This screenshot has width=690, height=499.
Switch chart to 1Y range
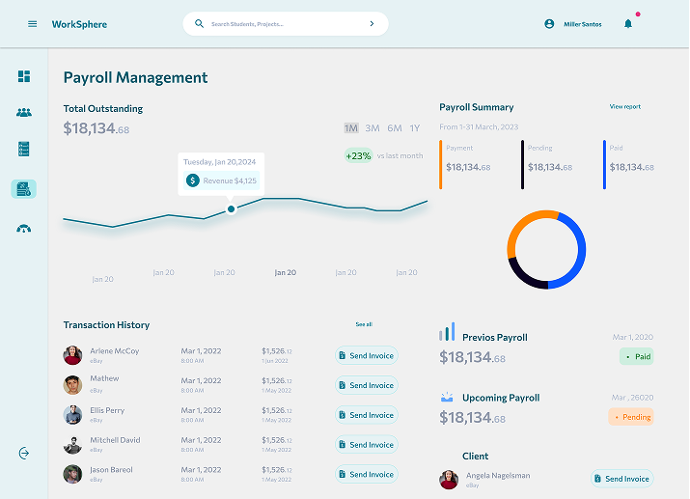click(x=415, y=128)
